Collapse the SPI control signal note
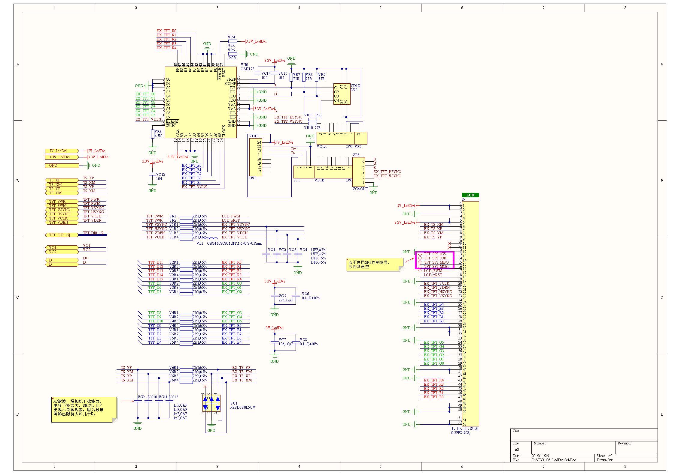This screenshot has width=681, height=475. (348, 260)
